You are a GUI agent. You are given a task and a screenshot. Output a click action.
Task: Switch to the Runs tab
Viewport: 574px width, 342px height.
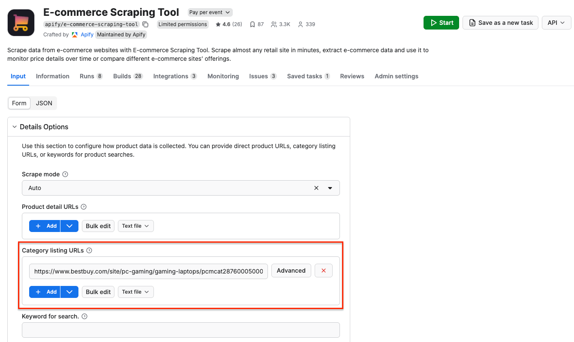(87, 76)
